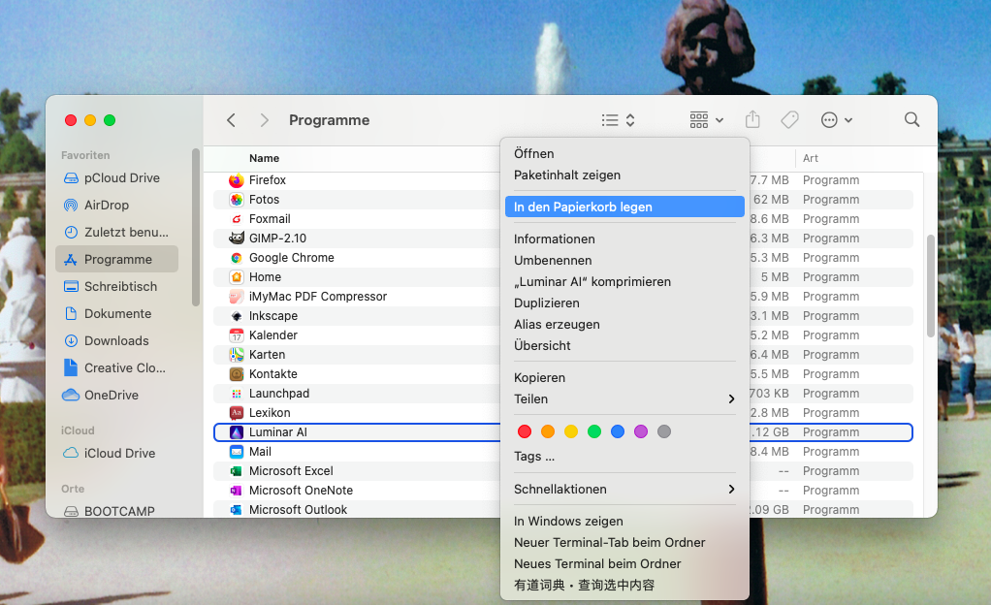Open the Tags ... menu entry
The height and width of the screenshot is (605, 991).
pos(534,457)
